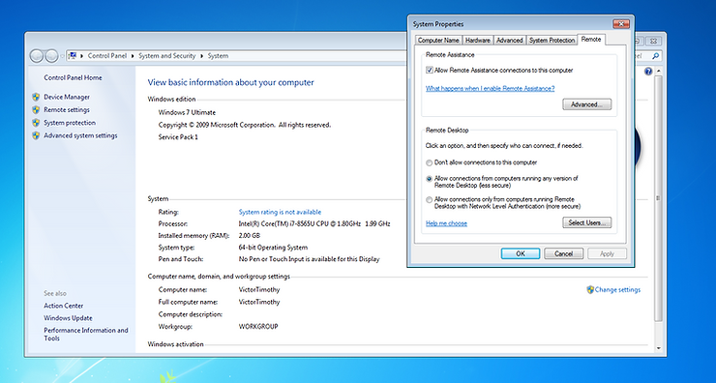
Task: Open Windows Update under See also
Action: point(68,318)
